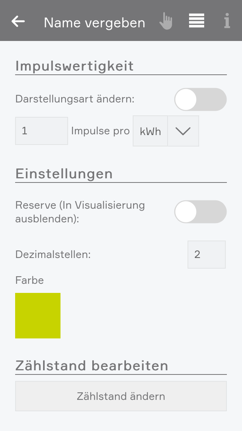Edit the Dezimalstellen number field
The image size is (242, 431).
pyautogui.click(x=206, y=255)
